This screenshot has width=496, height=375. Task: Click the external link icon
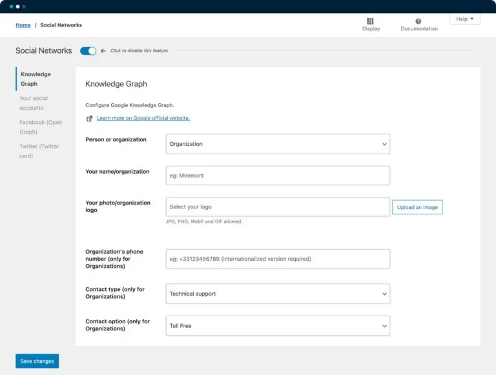[x=90, y=118]
